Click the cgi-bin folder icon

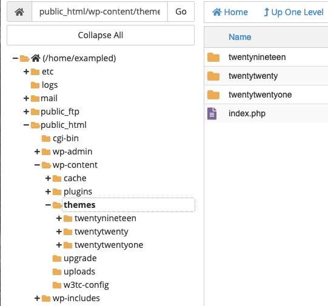46,138
